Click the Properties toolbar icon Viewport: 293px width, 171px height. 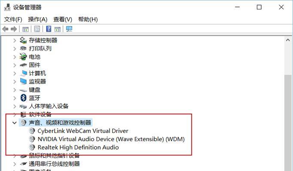(x=37, y=29)
